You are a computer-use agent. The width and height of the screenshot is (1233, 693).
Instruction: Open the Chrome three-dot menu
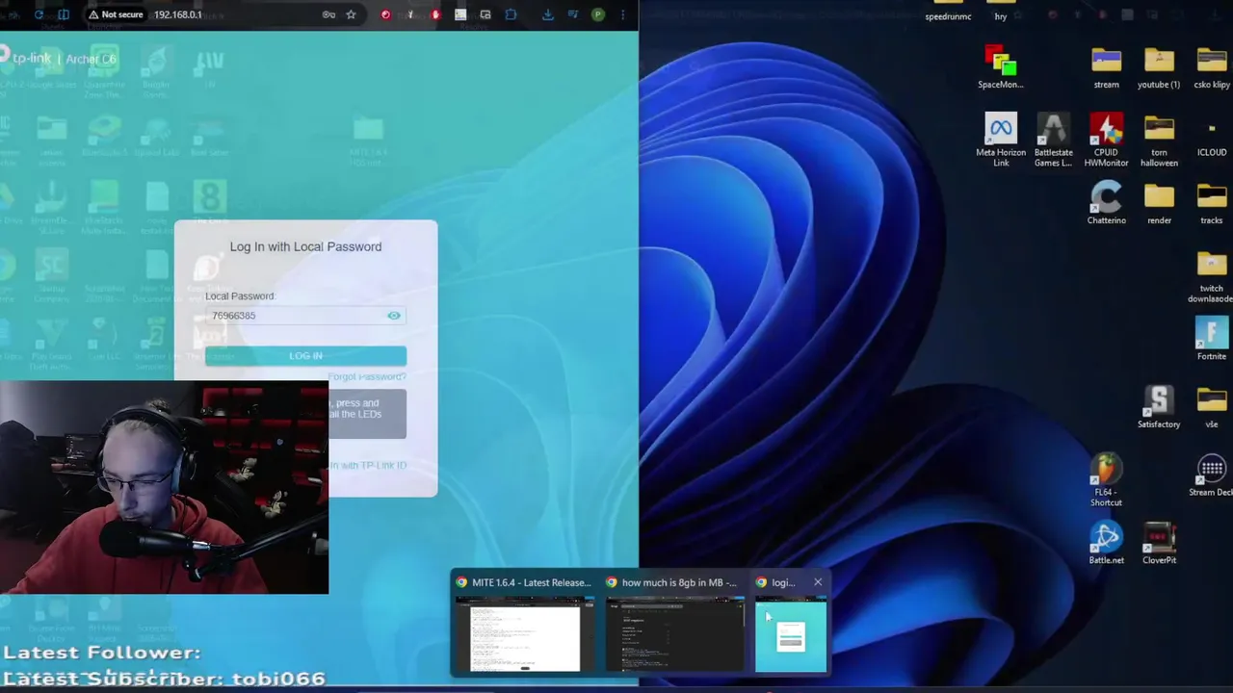click(x=623, y=14)
